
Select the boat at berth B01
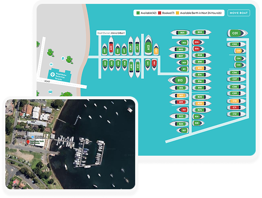(x=180, y=33)
